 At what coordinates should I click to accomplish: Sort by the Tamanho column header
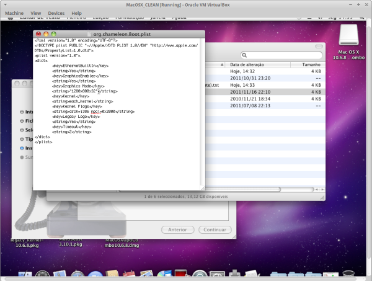pyautogui.click(x=308, y=65)
